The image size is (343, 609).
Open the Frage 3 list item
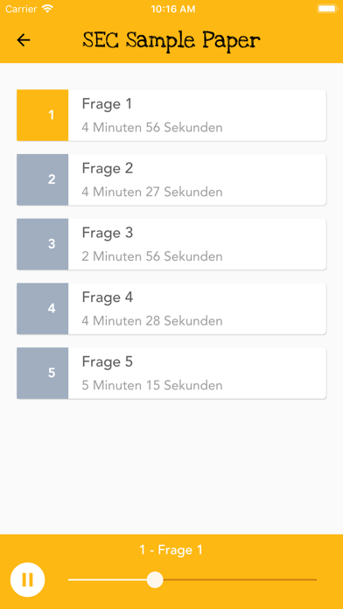coord(171,244)
